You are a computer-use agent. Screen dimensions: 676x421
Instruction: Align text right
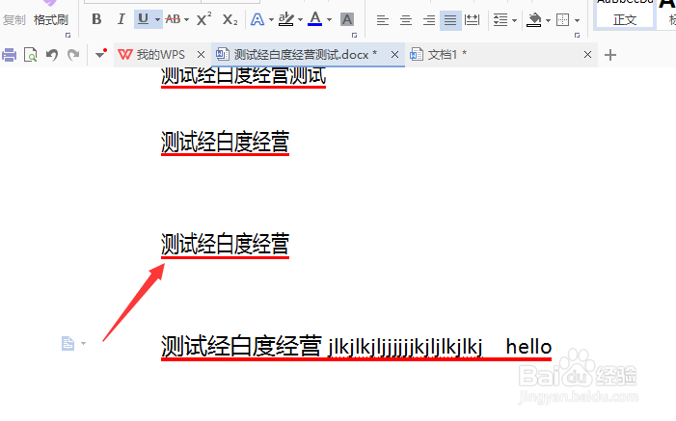coord(429,20)
